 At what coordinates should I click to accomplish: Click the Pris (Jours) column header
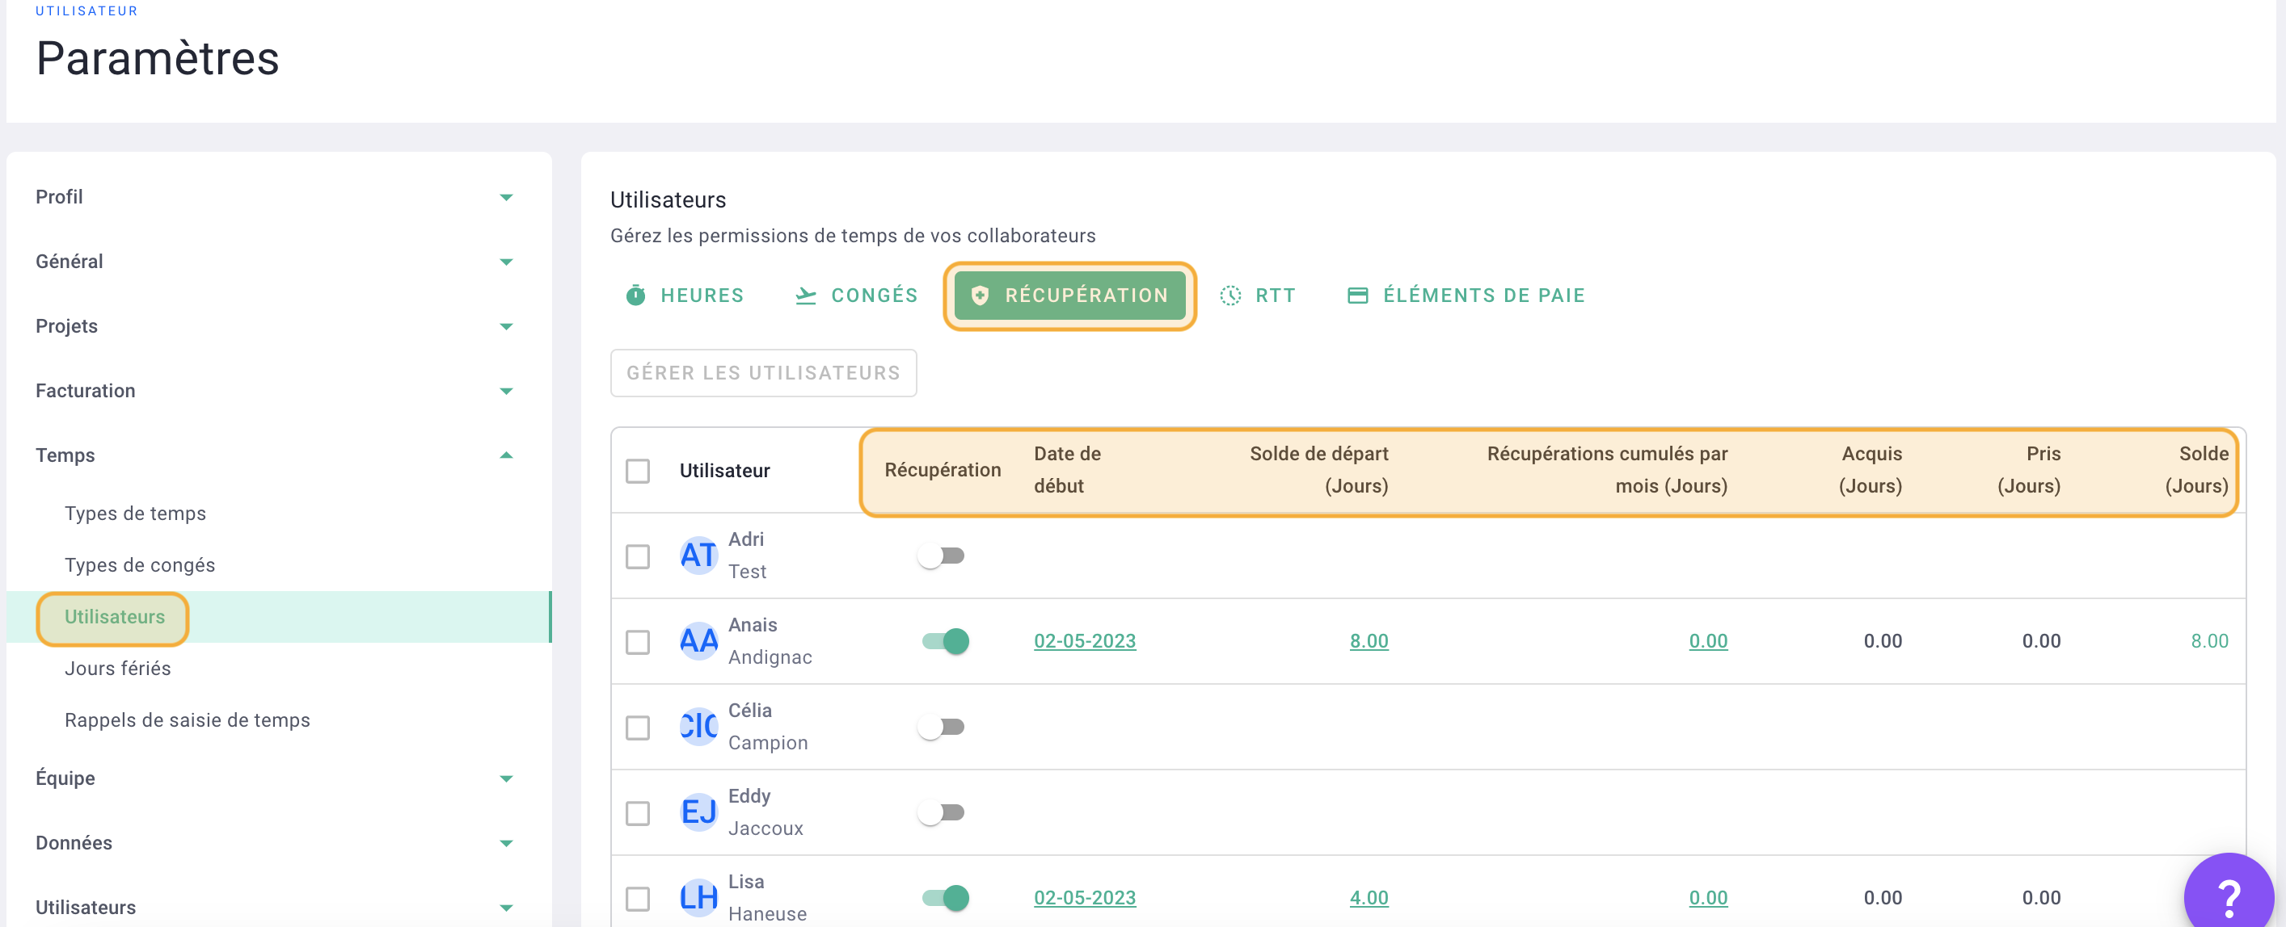point(2029,470)
